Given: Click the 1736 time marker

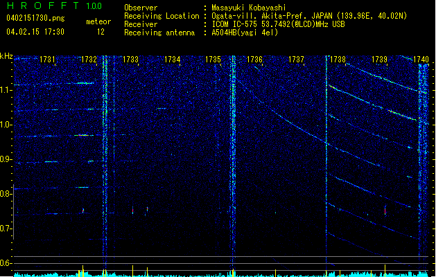Looking at the screenshot, I should click(x=254, y=60).
